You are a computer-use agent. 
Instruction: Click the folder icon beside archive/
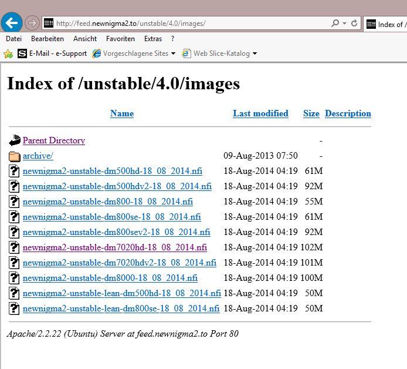click(15, 156)
